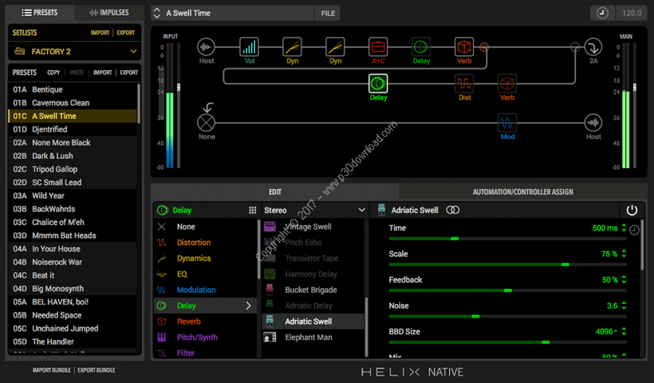Select the Host input block

[x=206, y=47]
